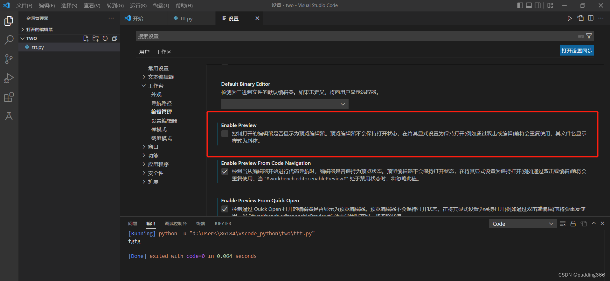610x281 pixels.
Task: Select 设置编辑器 settings entry
Action: (x=164, y=121)
